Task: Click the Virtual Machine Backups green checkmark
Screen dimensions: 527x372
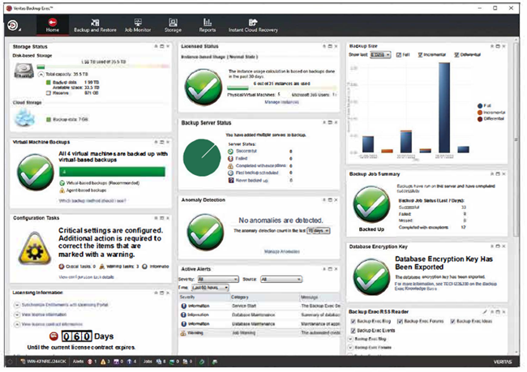Action: coord(36,172)
